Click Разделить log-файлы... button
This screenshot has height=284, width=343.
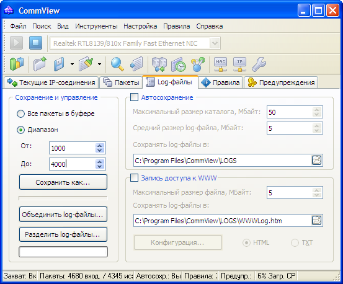(x=63, y=234)
